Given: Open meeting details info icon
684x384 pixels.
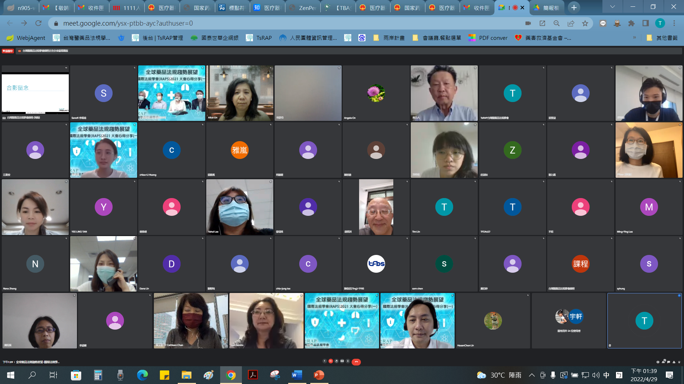Looking at the screenshot, I should click(x=658, y=362).
